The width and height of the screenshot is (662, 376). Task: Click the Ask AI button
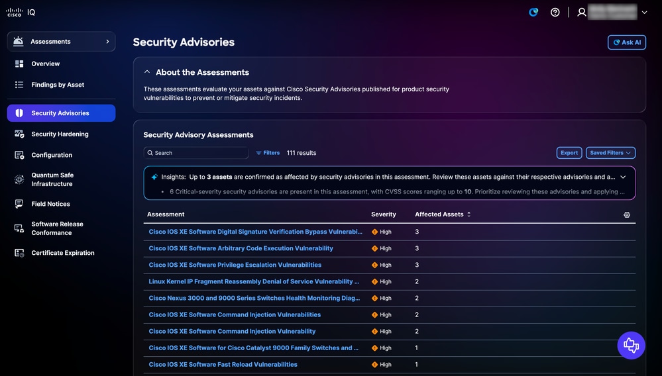pyautogui.click(x=626, y=42)
